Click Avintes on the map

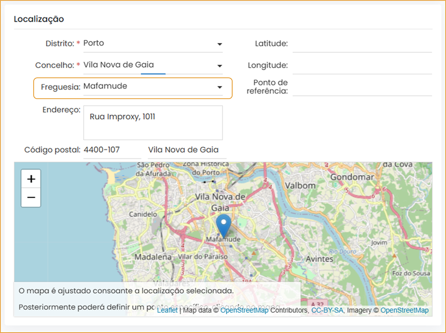coord(319,259)
